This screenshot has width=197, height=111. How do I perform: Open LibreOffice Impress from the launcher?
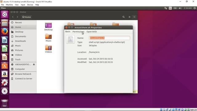[x=5, y=57]
